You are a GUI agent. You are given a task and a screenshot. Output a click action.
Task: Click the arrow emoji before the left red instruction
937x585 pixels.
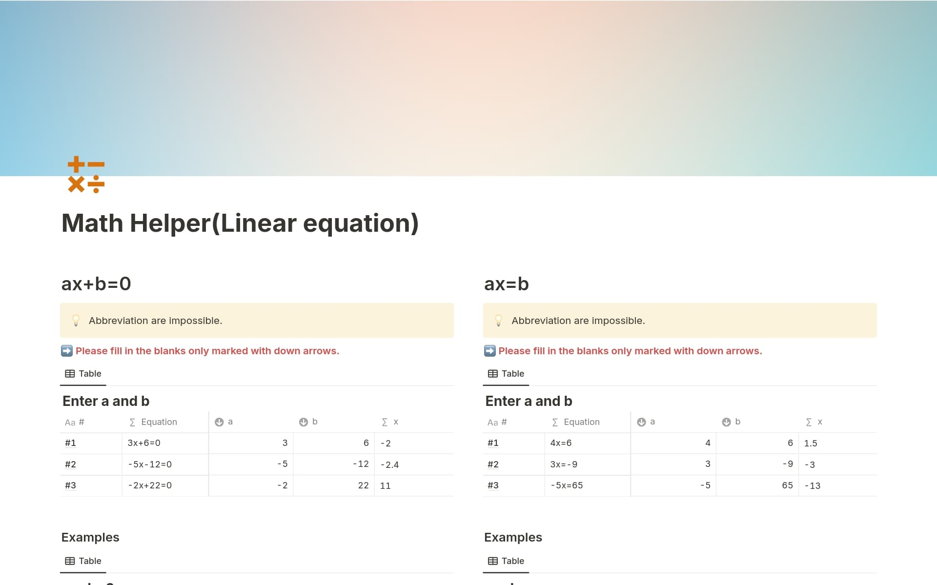pyautogui.click(x=66, y=351)
